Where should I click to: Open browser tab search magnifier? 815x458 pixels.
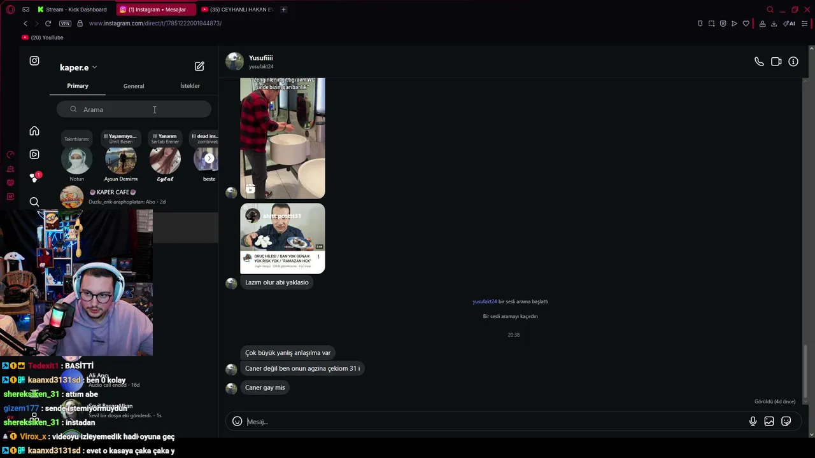click(770, 10)
